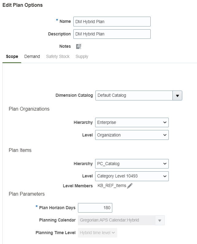Click the Edit Plan Options heading
The image size is (197, 244).
(x=23, y=5)
